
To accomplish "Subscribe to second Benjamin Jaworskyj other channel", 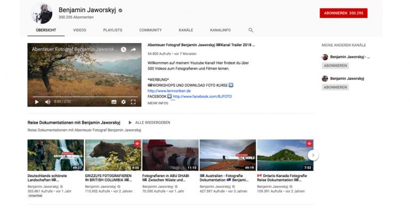I will point(335,87).
